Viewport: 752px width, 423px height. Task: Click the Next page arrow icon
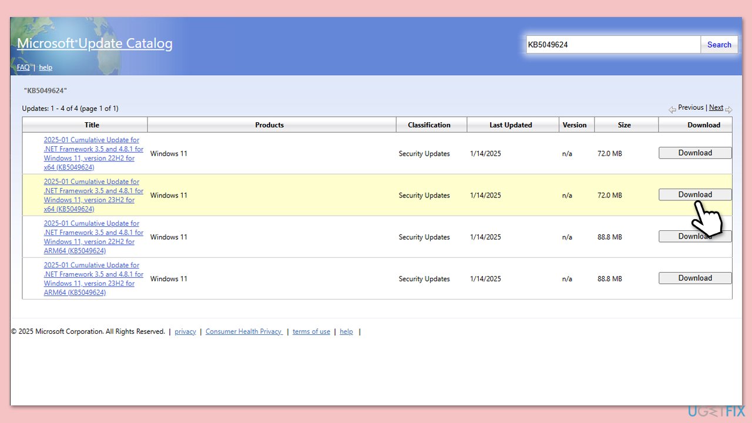[x=728, y=110]
